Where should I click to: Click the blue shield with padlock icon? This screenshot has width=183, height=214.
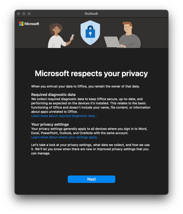(90, 33)
